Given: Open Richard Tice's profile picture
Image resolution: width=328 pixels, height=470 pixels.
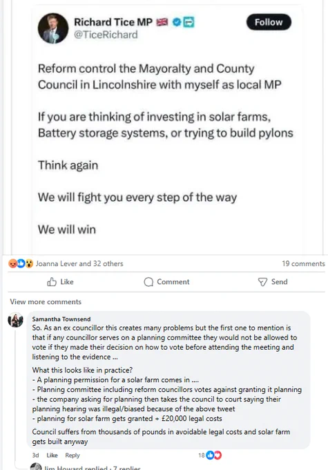Looking at the screenshot, I should (53, 28).
